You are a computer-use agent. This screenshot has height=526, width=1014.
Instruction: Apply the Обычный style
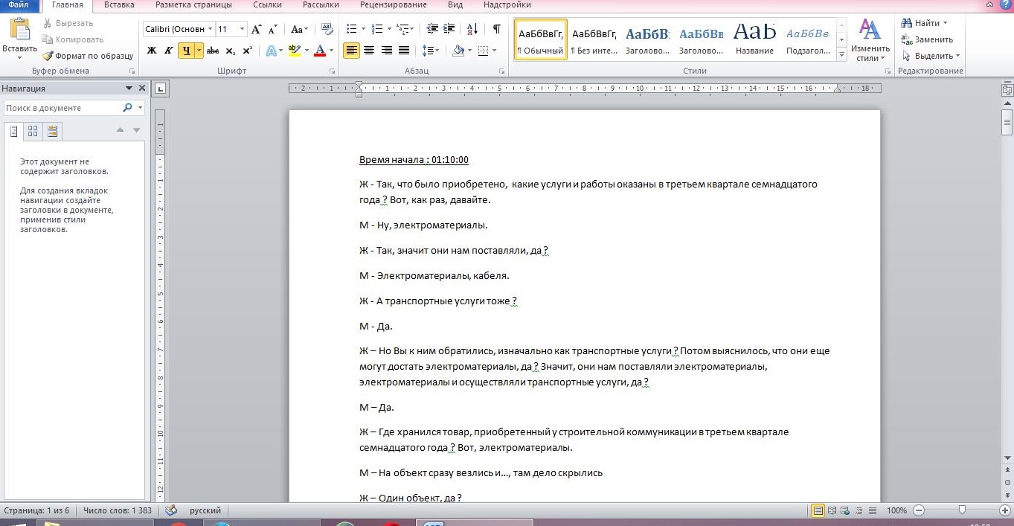[x=541, y=39]
